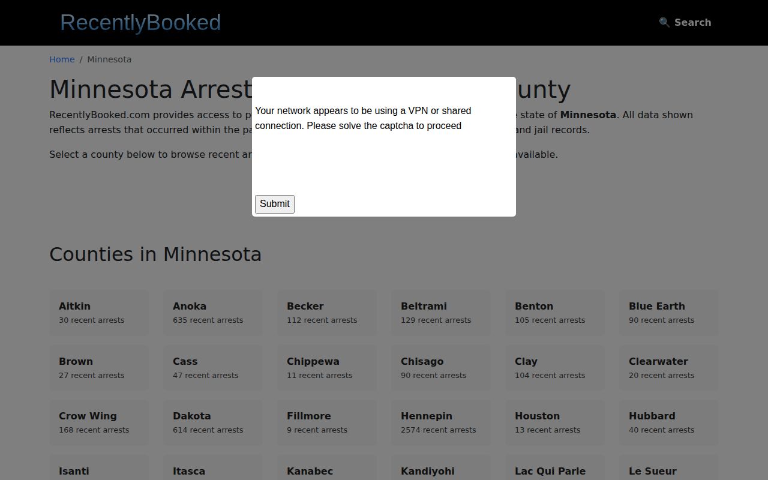Open the Search link in header
The image size is (768, 480).
[x=685, y=22]
